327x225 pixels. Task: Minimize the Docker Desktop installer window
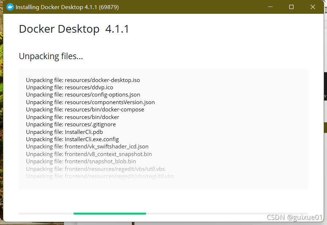coord(270,7)
